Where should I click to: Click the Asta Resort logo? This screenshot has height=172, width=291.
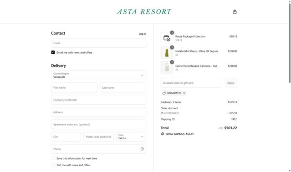[144, 12]
